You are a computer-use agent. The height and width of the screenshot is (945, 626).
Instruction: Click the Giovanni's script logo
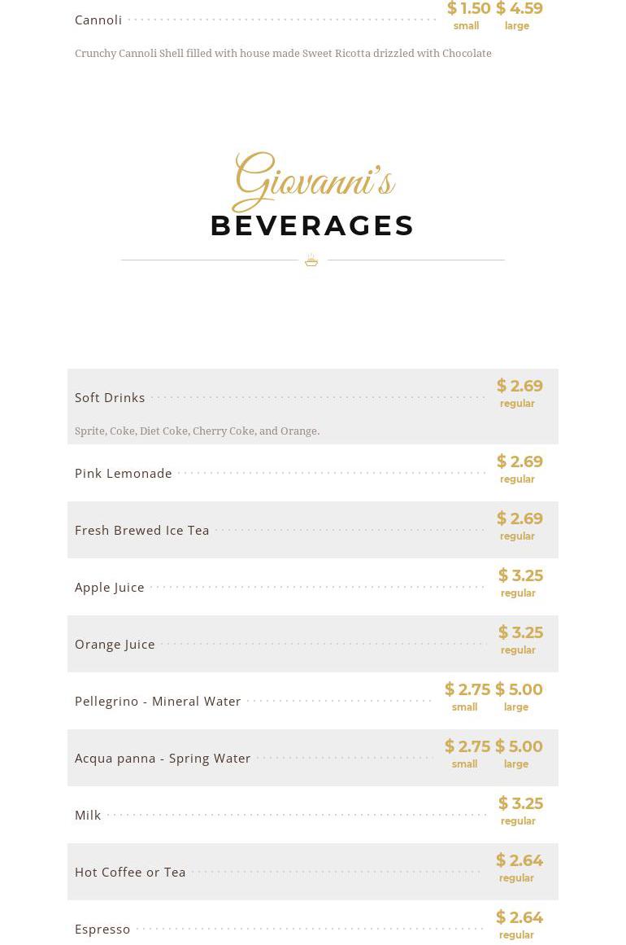click(x=313, y=182)
